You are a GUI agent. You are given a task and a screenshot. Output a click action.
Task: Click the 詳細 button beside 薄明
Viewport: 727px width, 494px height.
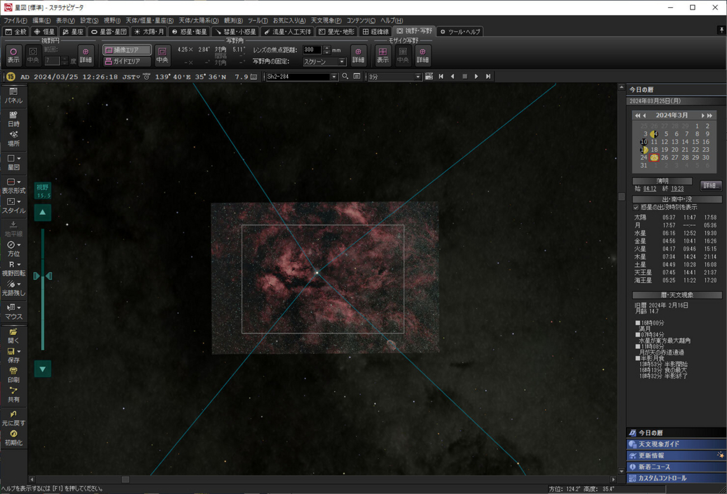(710, 186)
